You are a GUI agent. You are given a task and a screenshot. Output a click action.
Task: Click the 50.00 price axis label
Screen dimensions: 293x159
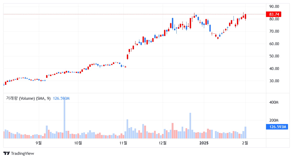[274, 56]
